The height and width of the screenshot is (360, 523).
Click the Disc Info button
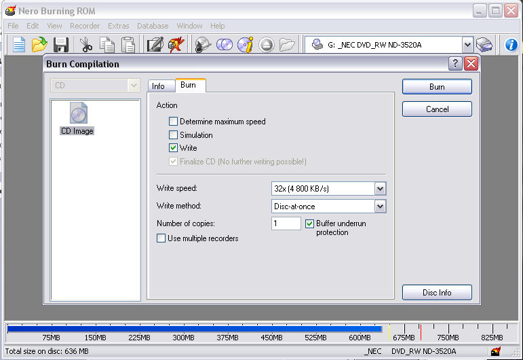click(x=437, y=293)
